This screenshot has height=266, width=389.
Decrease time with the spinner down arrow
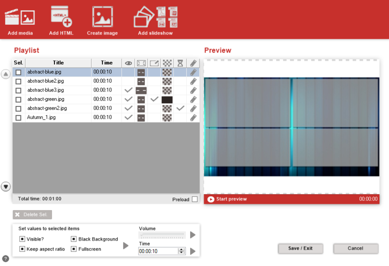click(x=181, y=253)
